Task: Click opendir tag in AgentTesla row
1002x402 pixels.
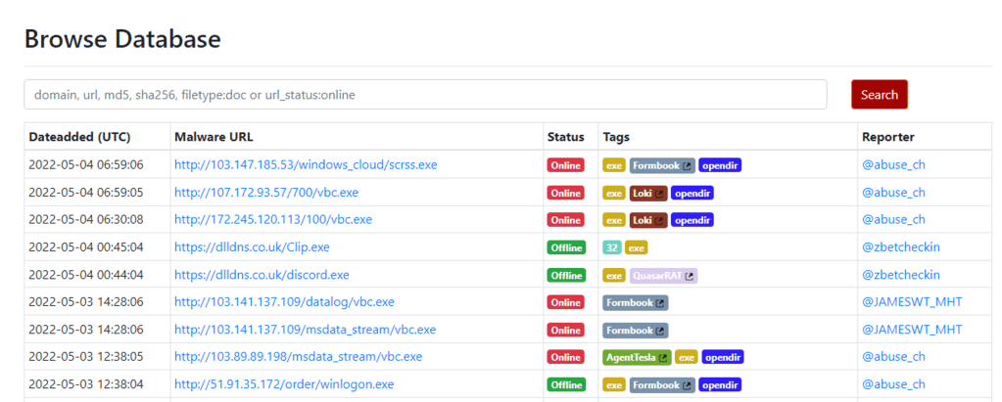Action: [722, 358]
